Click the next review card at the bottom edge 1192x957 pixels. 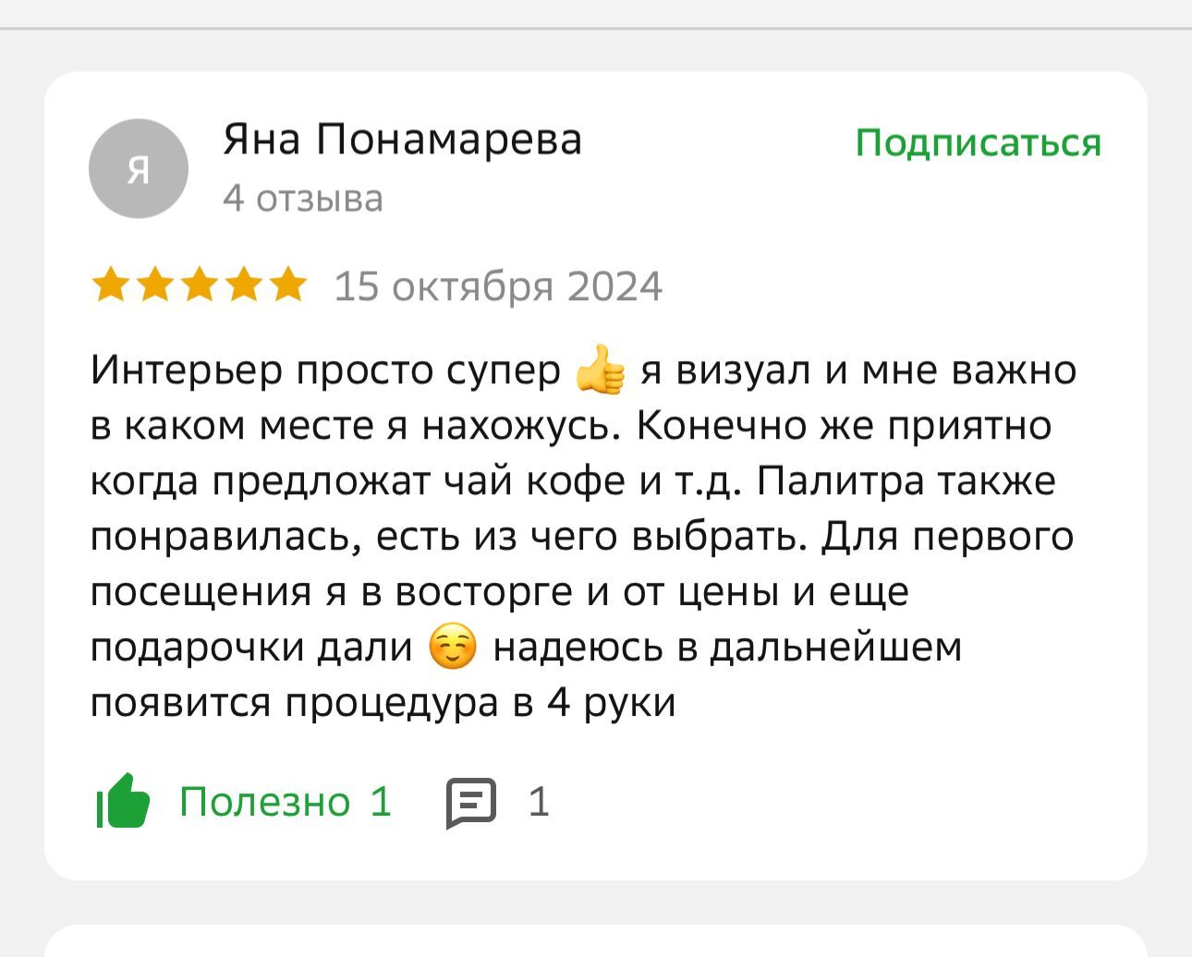point(596,942)
